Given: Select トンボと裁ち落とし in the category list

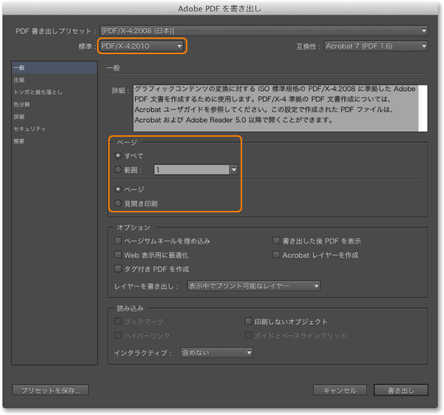Looking at the screenshot, I should click(x=38, y=92).
